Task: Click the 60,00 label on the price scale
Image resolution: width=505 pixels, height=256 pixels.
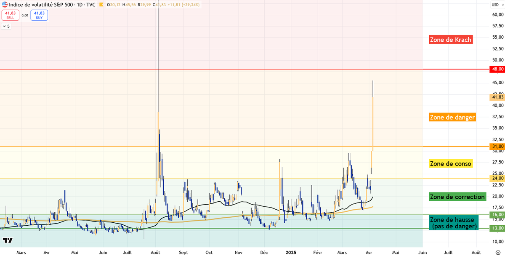Action: click(x=498, y=14)
